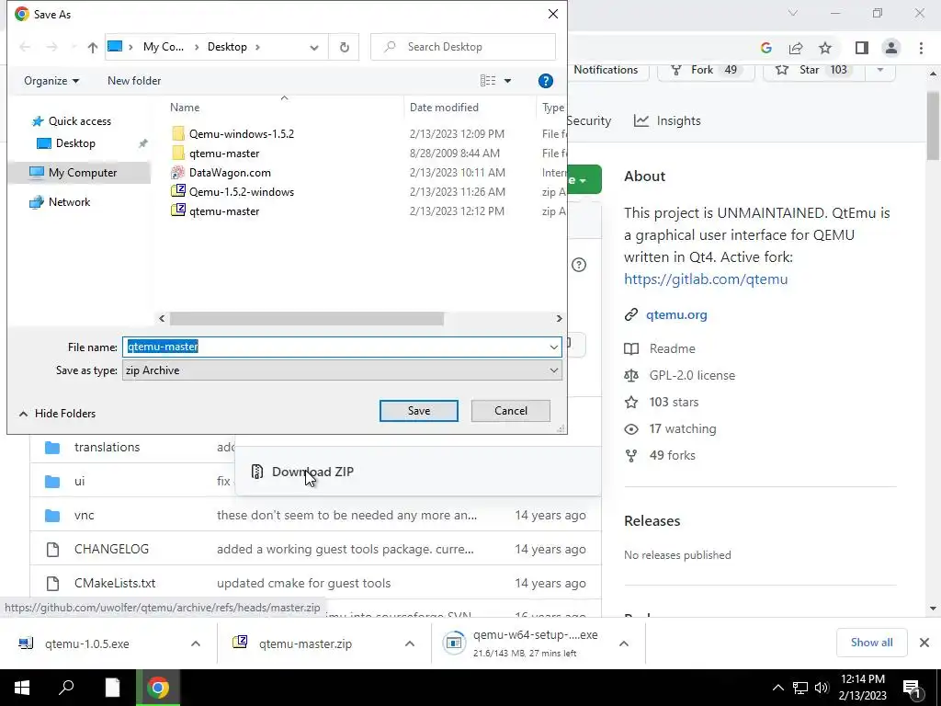Open the ui folder
This screenshot has height=706, width=941.
coord(79,481)
